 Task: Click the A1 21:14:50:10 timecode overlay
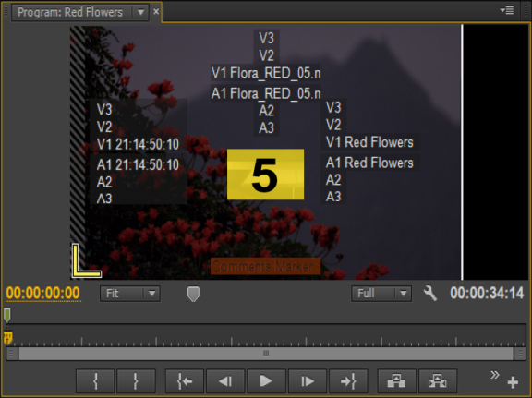click(x=138, y=165)
